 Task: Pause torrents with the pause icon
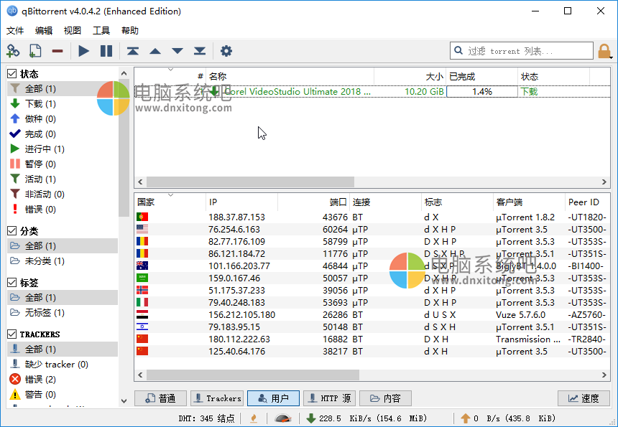[106, 51]
